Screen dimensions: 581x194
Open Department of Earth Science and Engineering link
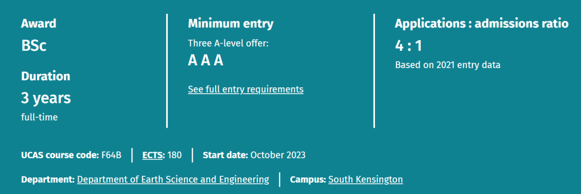point(173,180)
